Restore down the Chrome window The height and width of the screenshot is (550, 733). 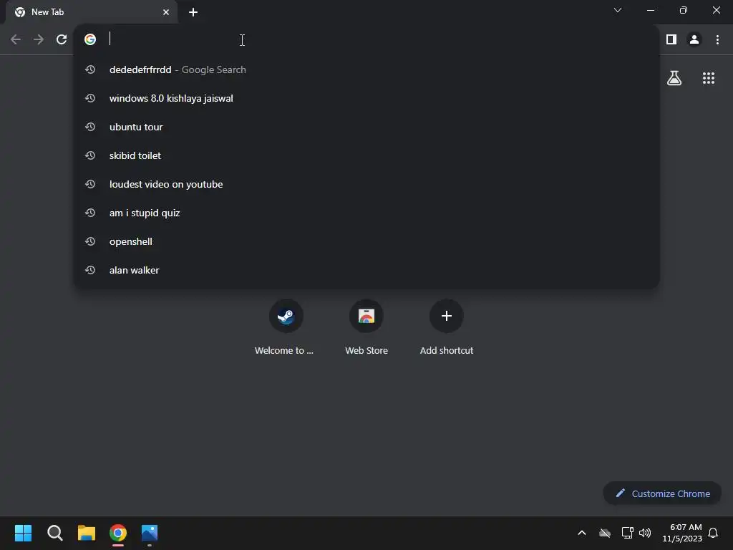(684, 10)
